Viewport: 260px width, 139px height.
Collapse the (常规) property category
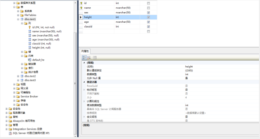[x=84, y=63]
